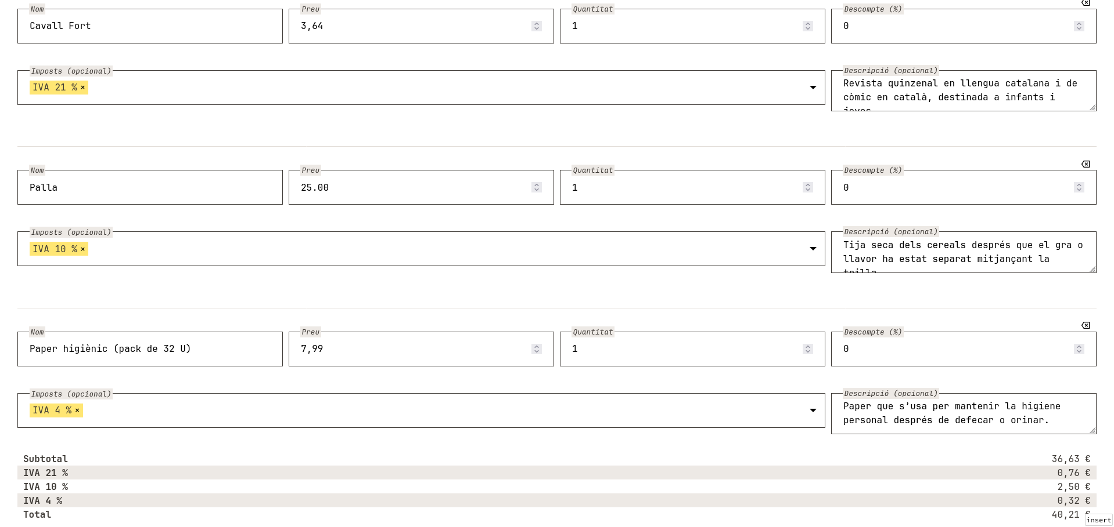The width and height of the screenshot is (1114, 527).
Task: Remove the IVA 4 % tax tag
Action: coord(77,410)
